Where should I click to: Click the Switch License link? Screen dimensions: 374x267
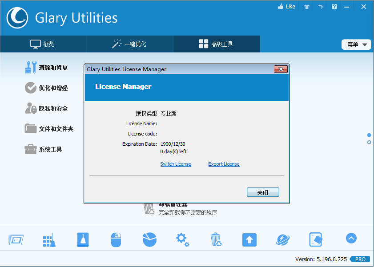tap(175, 164)
